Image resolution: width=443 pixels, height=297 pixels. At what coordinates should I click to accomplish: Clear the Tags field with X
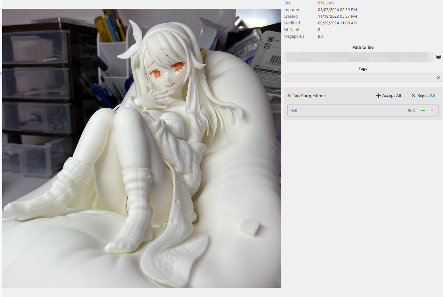point(438,78)
